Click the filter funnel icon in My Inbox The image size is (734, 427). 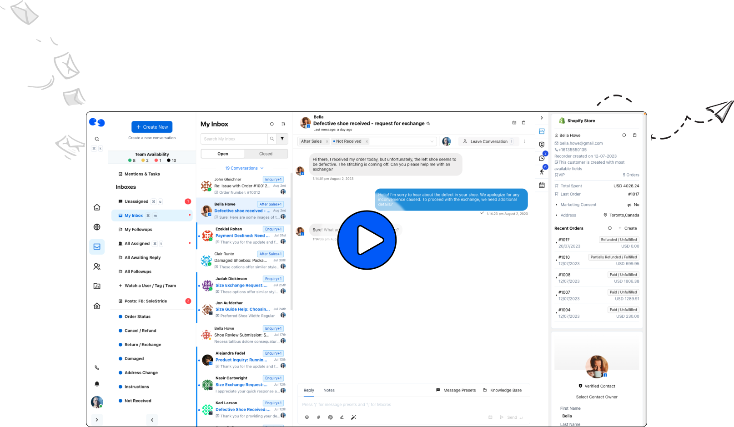point(282,139)
